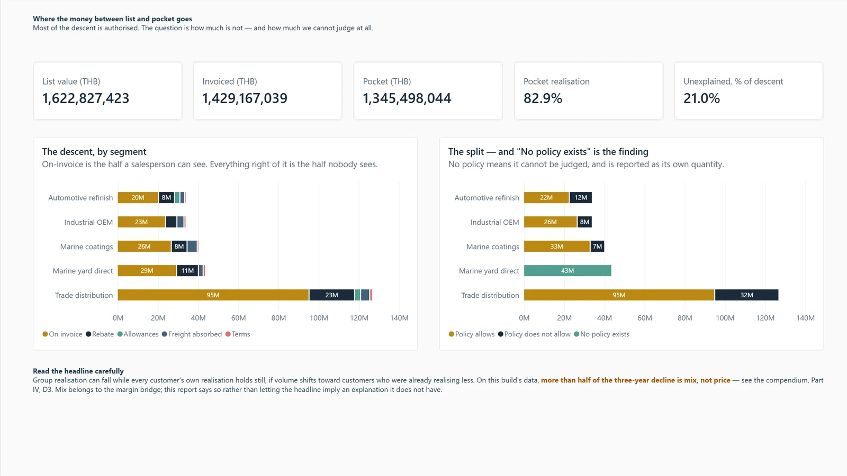847x476 pixels.
Task: Select the Pocket (THB) card
Action: pyautogui.click(x=428, y=91)
